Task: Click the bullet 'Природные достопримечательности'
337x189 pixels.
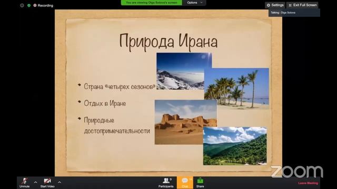Action: (117, 125)
